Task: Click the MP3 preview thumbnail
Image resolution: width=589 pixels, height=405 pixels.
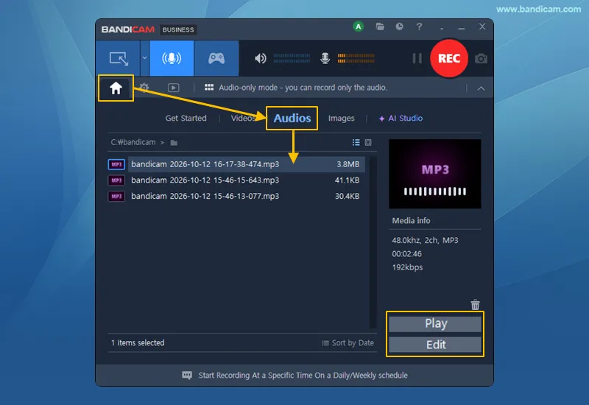Action: pos(434,174)
